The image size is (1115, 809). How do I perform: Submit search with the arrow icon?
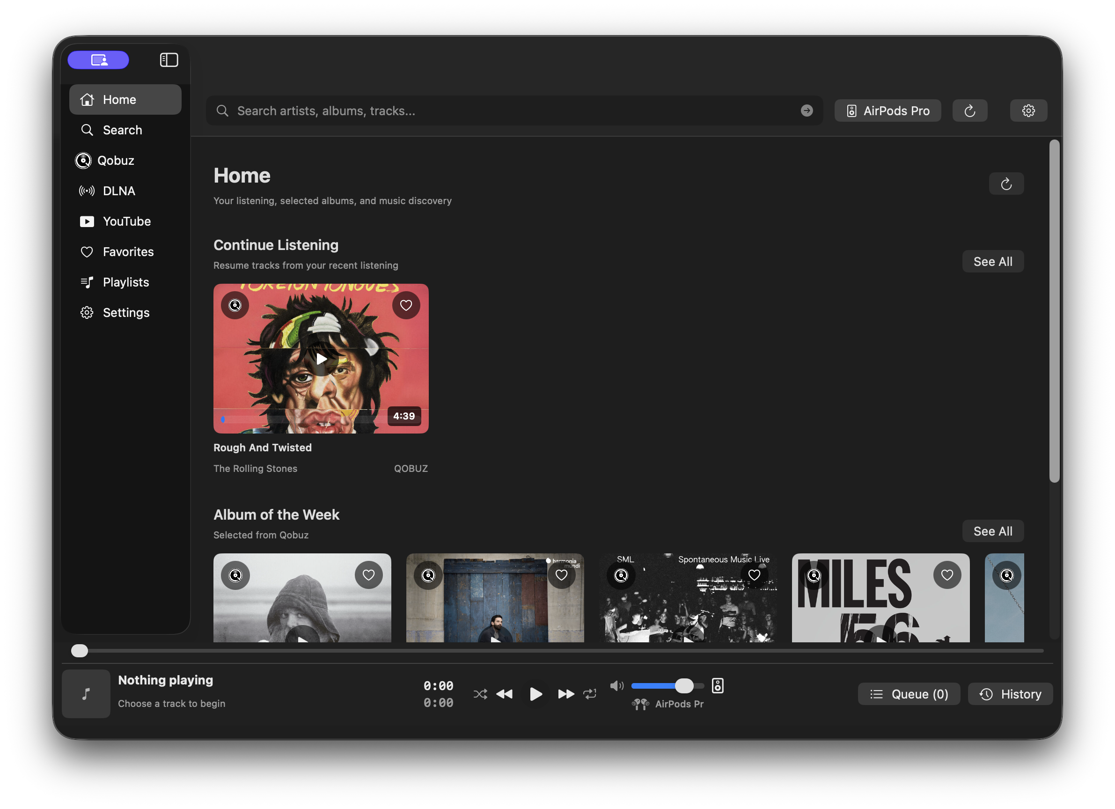point(806,110)
